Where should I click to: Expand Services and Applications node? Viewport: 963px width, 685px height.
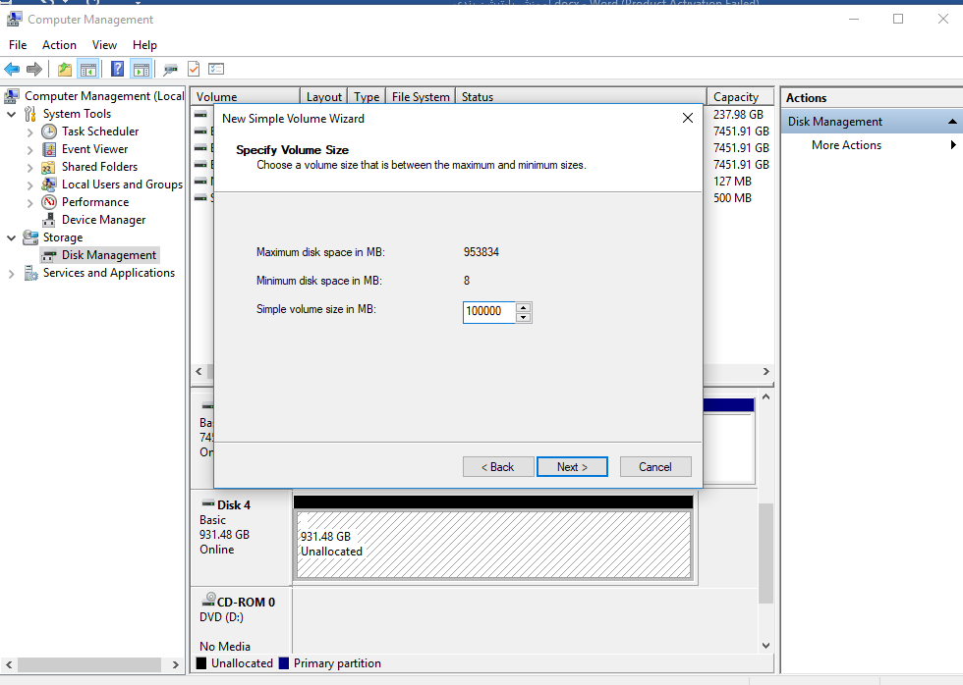[12, 274]
